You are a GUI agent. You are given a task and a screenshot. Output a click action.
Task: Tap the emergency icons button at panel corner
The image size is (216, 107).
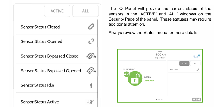[196, 100]
